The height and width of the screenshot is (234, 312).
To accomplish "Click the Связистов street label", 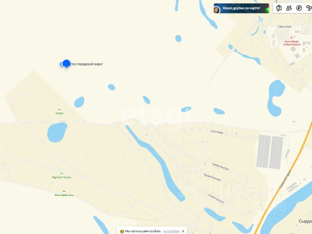I will tap(284, 26).
